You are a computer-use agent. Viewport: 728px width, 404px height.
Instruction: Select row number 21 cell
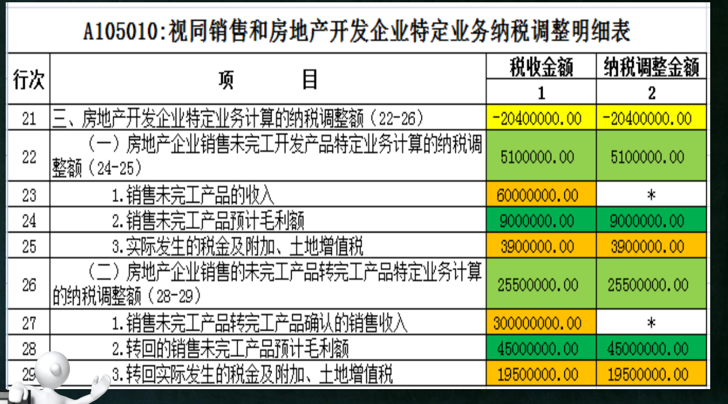coord(29,119)
